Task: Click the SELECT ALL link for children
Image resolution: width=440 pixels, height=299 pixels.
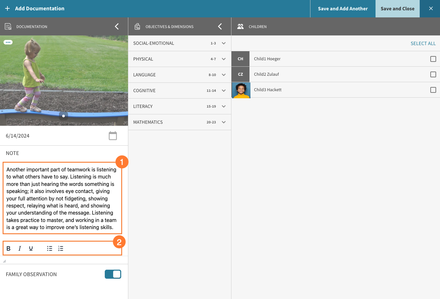Action: (x=423, y=43)
